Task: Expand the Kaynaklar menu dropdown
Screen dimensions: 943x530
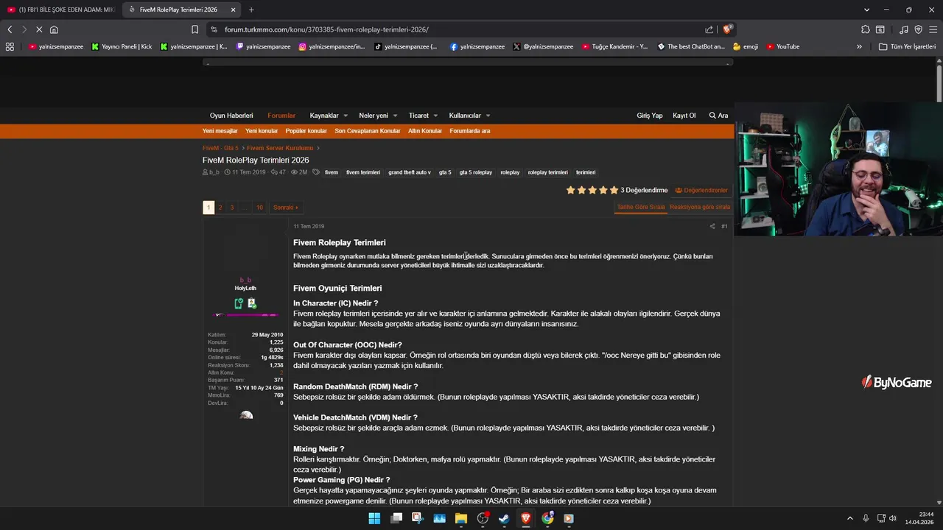Action: 345,116
